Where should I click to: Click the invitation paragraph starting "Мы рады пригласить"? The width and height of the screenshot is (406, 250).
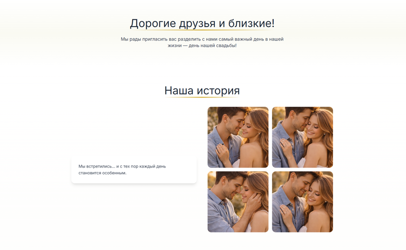click(x=202, y=42)
